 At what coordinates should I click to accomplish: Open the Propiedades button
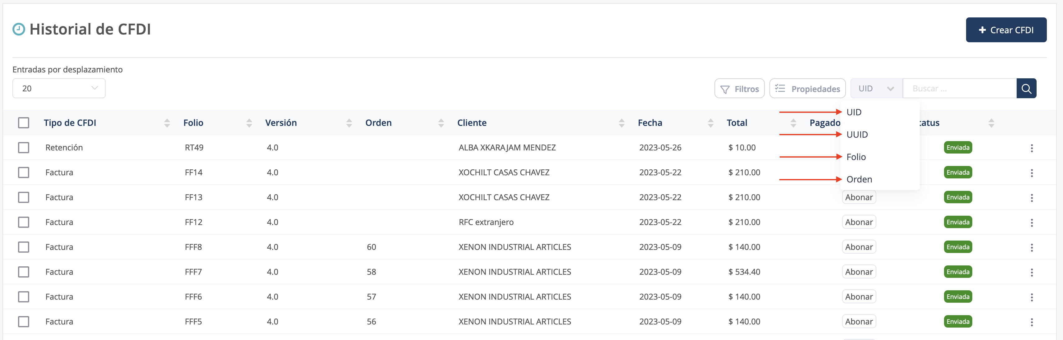[x=808, y=88]
